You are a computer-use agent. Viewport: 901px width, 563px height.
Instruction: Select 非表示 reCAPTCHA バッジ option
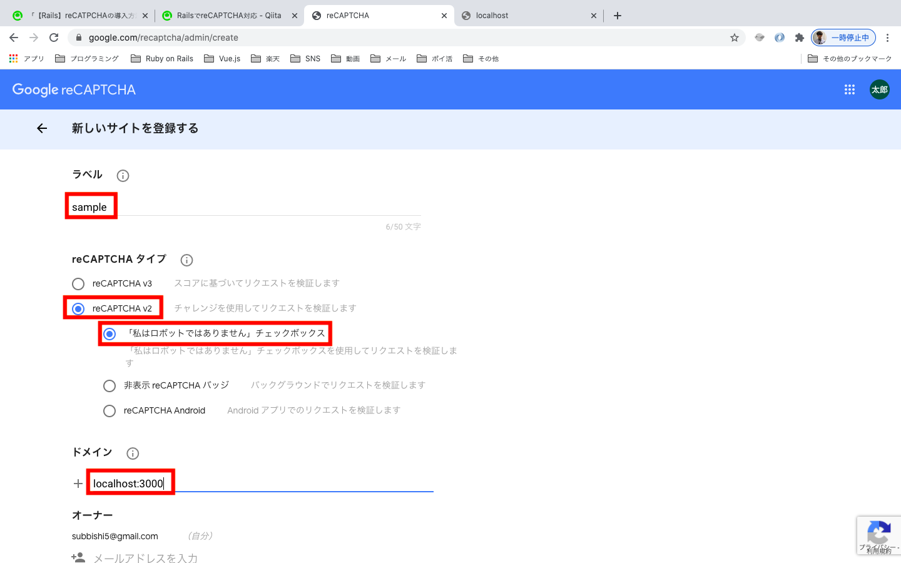point(109,386)
